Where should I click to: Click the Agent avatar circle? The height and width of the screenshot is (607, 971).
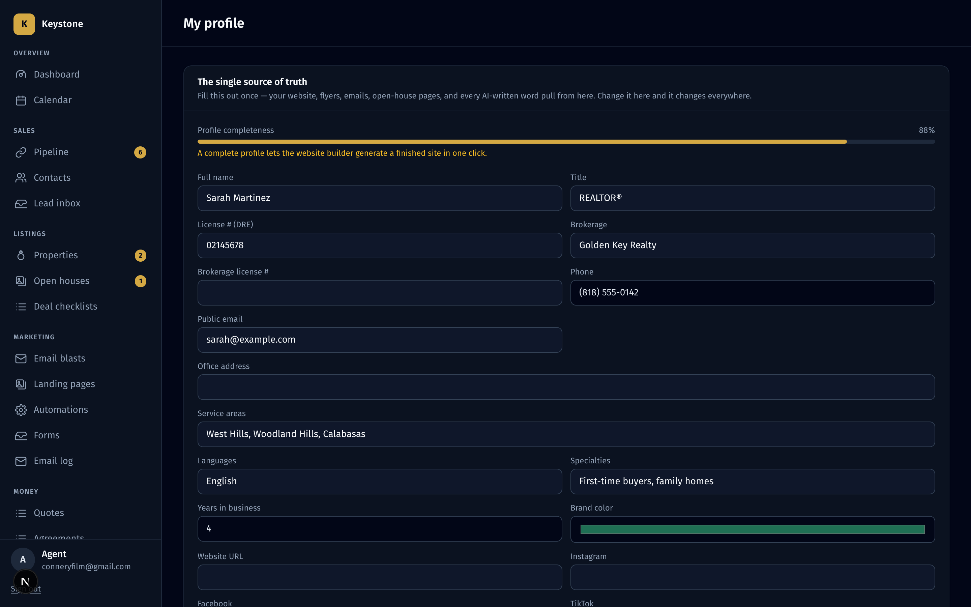coord(23,560)
